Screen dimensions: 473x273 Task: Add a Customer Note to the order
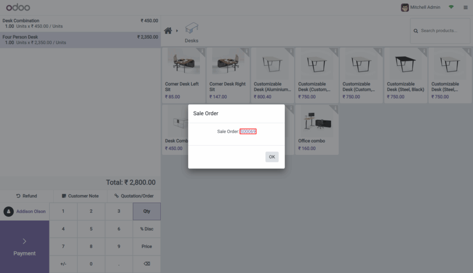point(79,196)
